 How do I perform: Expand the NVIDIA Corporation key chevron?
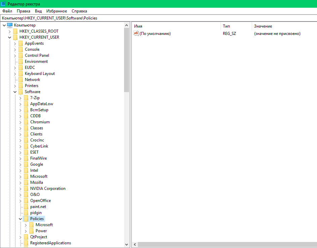coord(21,189)
